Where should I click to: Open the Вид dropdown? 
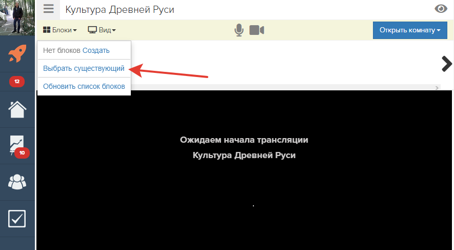[x=102, y=30]
